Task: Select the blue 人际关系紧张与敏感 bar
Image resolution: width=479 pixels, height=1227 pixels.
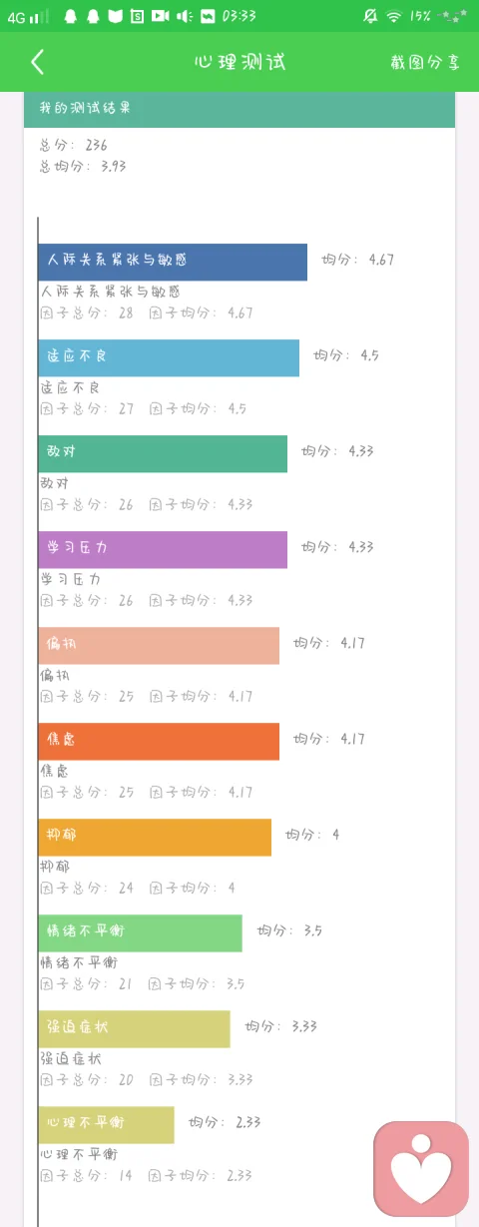Action: click(173, 262)
